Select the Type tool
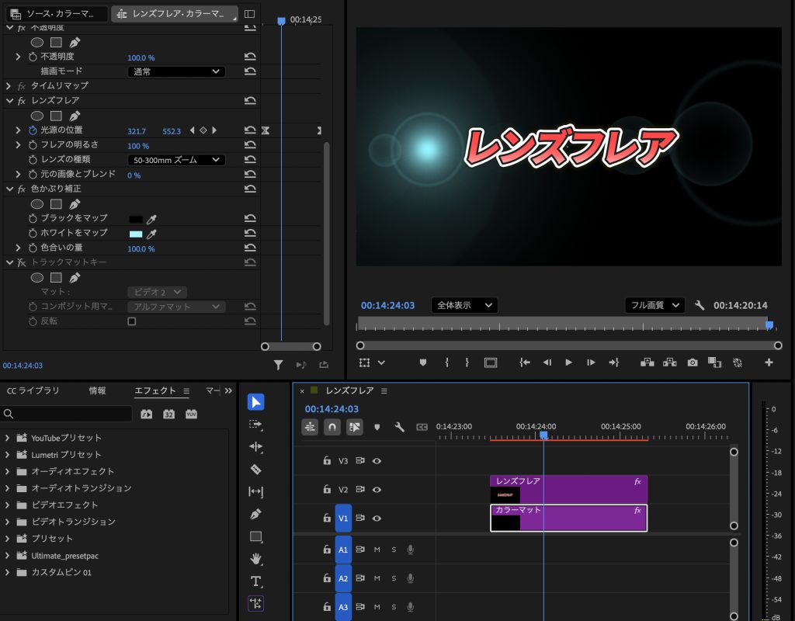The image size is (795, 621). [255, 581]
